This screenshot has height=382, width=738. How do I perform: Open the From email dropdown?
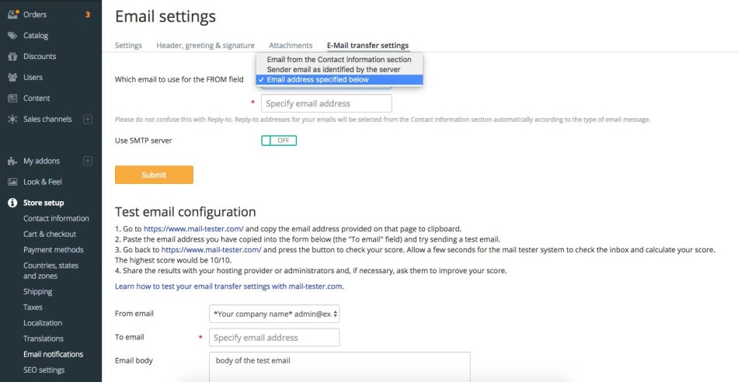274,314
